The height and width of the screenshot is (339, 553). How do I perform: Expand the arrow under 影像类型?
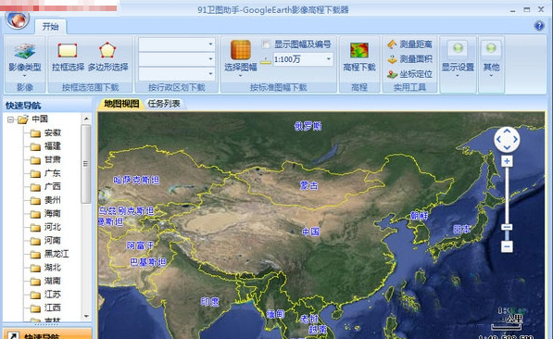pos(25,76)
